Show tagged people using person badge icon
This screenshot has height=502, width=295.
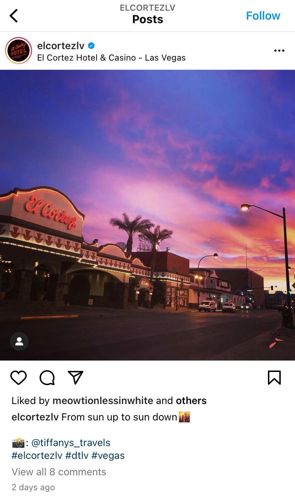coord(19,341)
